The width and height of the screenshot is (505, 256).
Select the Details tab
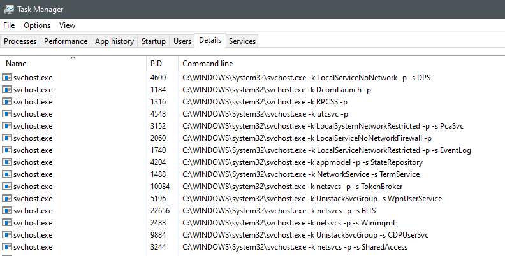click(x=210, y=40)
